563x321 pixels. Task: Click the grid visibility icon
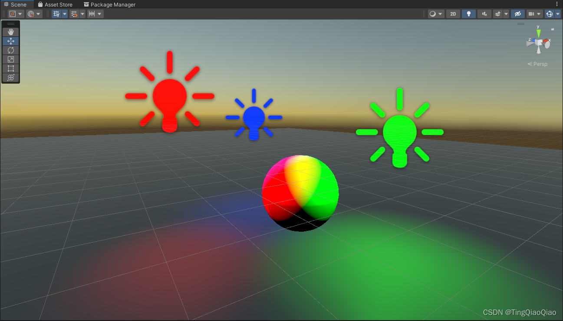tap(56, 13)
